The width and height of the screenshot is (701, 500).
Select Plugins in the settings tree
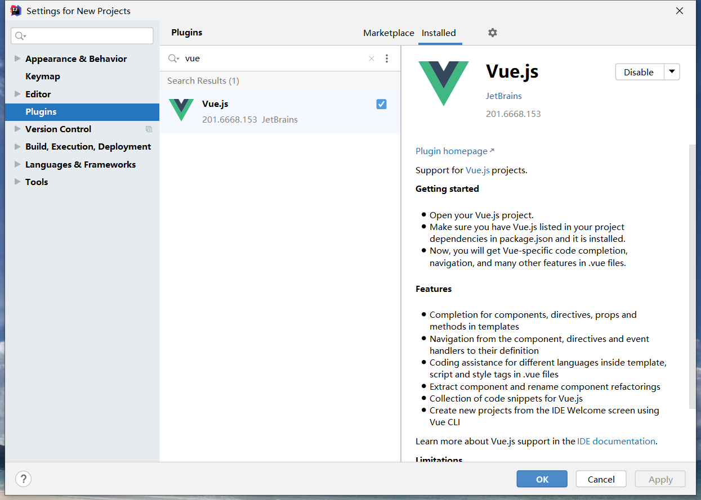pyautogui.click(x=82, y=111)
